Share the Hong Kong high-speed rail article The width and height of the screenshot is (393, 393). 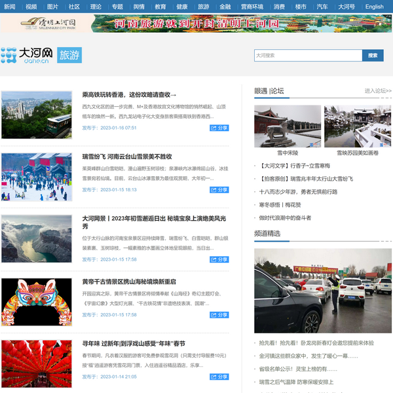pos(219,128)
